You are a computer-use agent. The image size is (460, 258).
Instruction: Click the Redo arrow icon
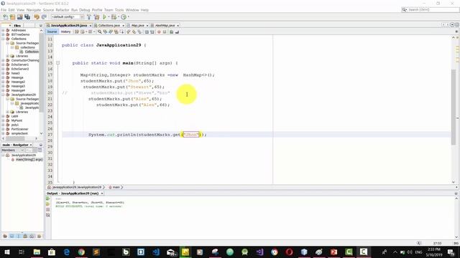coord(44,17)
